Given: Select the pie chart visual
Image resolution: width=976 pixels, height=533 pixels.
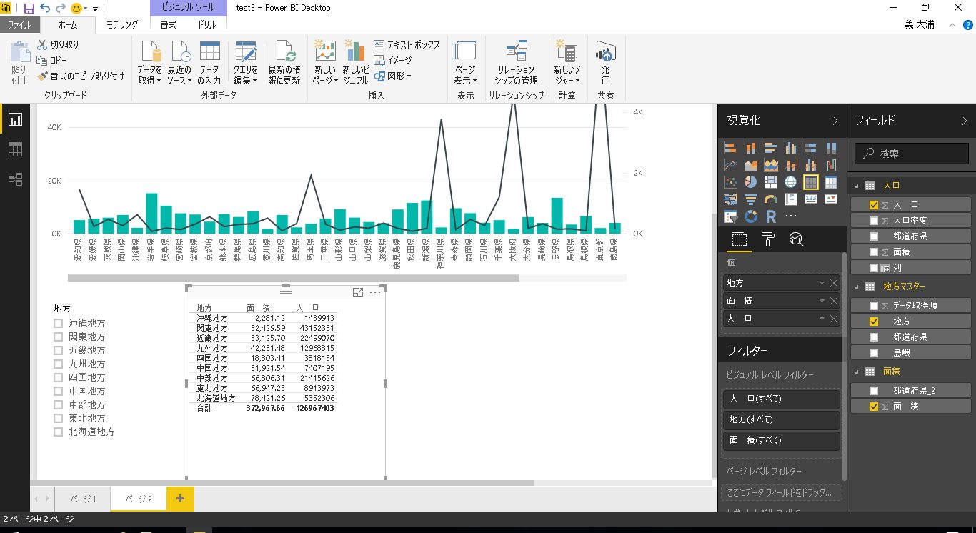Looking at the screenshot, I should click(751, 182).
